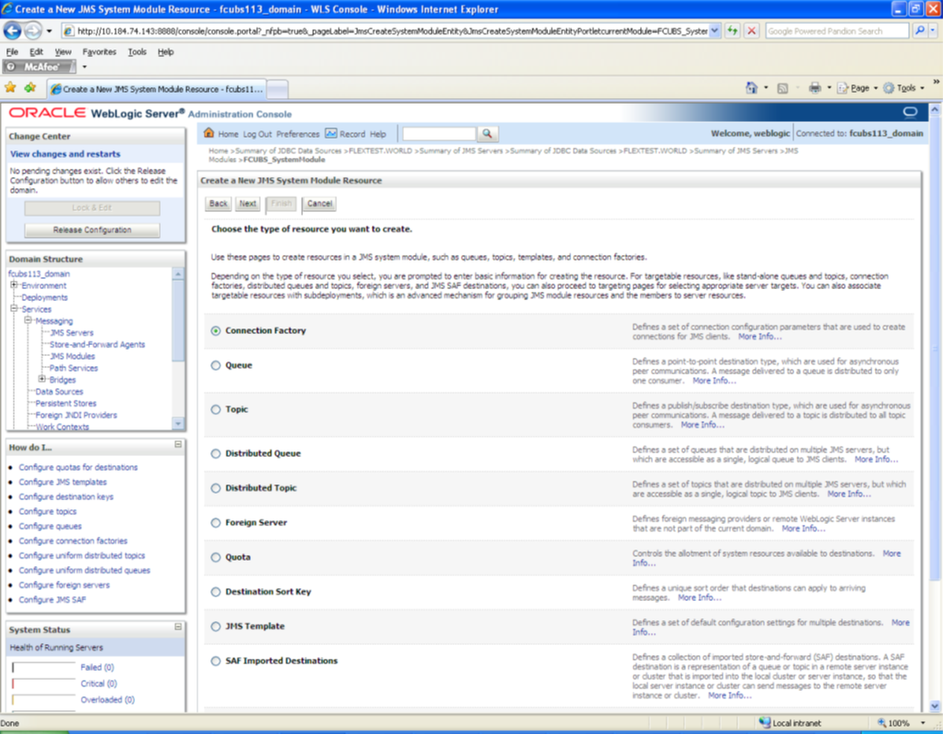The height and width of the screenshot is (734, 943).
Task: Click the Overloaded servers health bar
Action: click(43, 700)
